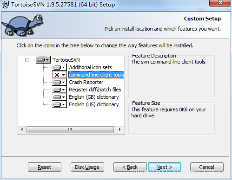Select Additional icon sets feature
Viewport: 232px width, 180px height.
click(90, 67)
